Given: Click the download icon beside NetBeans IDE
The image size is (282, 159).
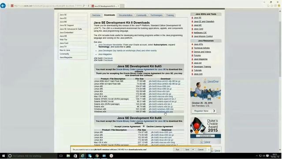Looking at the screenshot, I should point(192,33).
